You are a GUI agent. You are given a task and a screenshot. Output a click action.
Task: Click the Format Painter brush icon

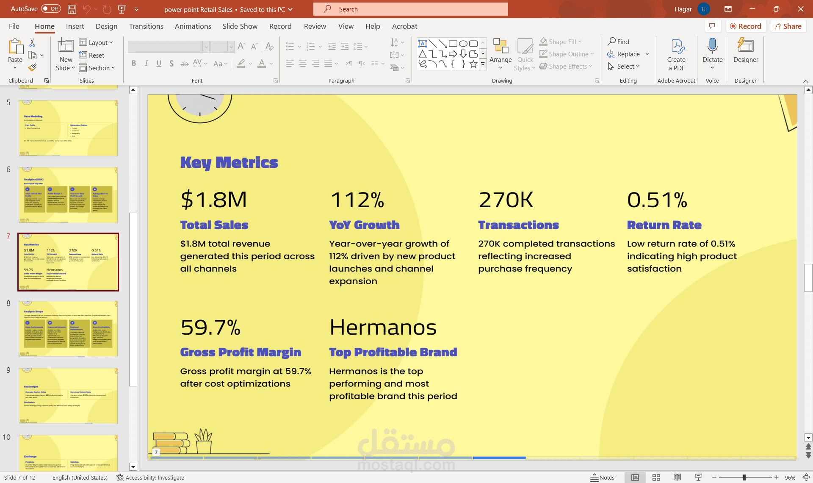pos(32,68)
